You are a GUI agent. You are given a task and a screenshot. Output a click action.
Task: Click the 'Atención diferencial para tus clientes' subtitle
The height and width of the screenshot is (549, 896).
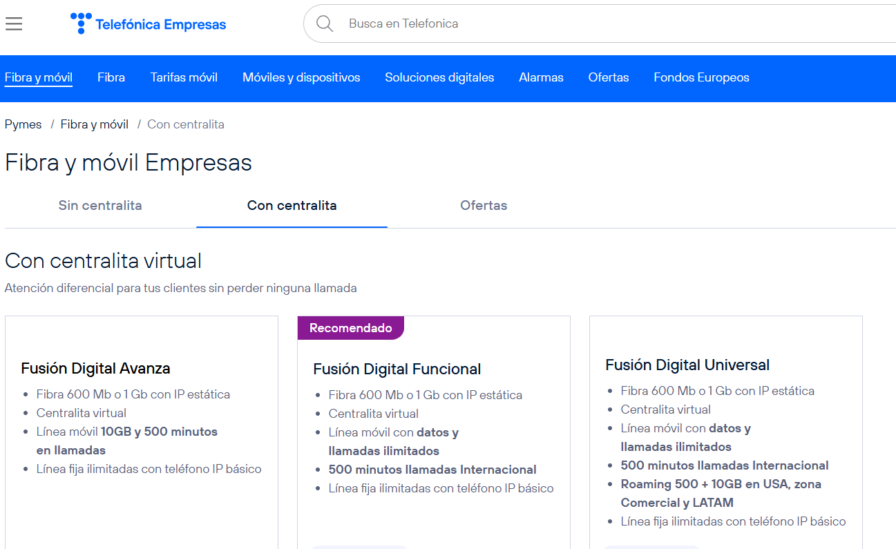pos(181,288)
